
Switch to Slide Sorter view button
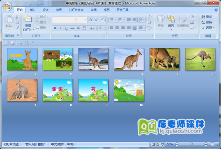click(x=158, y=144)
